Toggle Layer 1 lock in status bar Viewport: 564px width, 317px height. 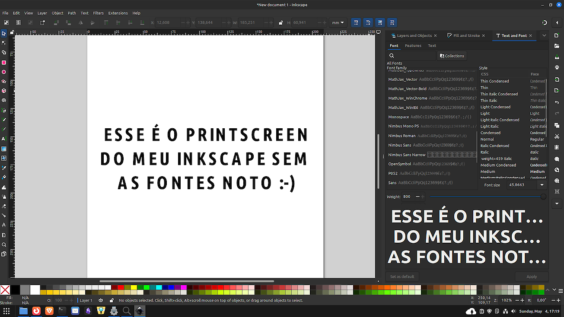[112, 300]
